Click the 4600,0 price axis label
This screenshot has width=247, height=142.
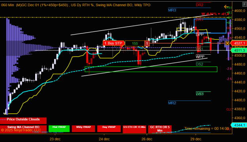[239, 11]
